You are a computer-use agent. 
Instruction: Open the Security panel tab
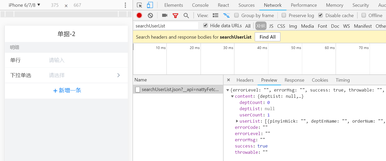360,5
